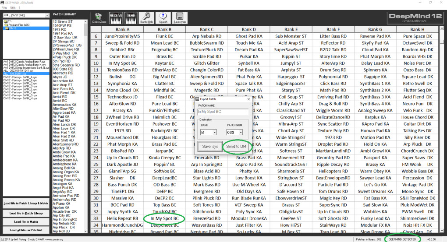Select Helix Repeat RB cell
The width and height of the screenshot is (447, 242).
click(122, 218)
